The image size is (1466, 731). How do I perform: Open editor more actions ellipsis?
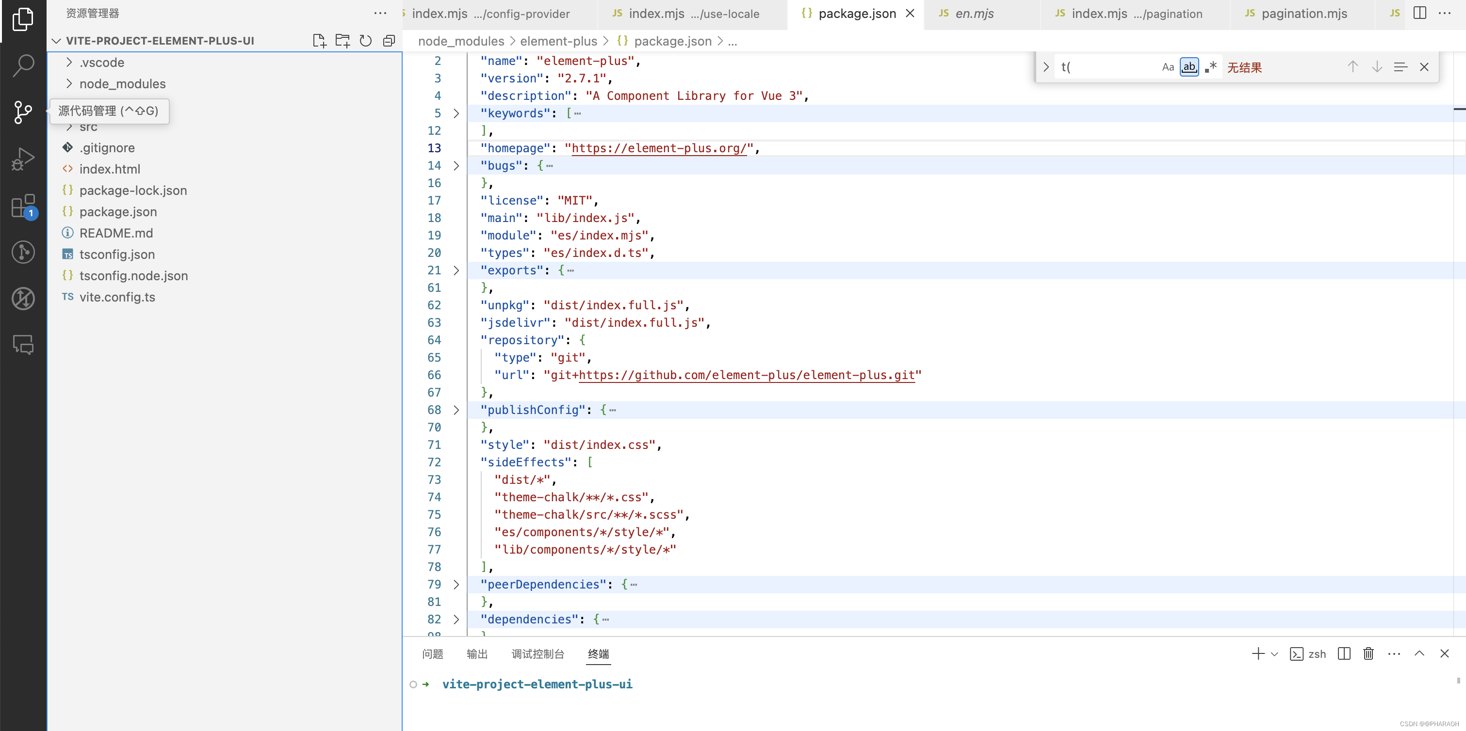[1444, 13]
